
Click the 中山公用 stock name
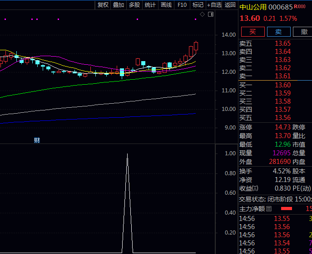click(253, 7)
